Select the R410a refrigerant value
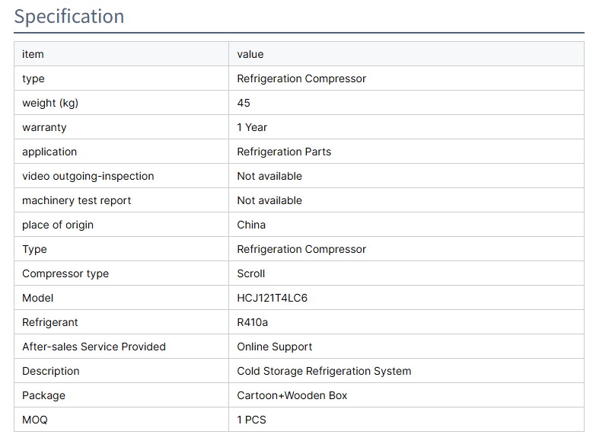The height and width of the screenshot is (441, 596). tap(253, 322)
